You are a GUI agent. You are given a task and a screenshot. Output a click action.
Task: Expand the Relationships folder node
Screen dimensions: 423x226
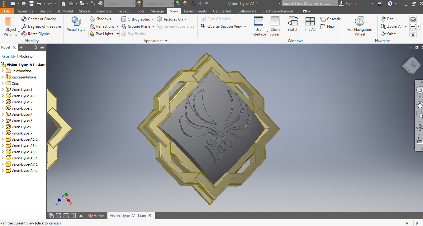click(x=3, y=71)
